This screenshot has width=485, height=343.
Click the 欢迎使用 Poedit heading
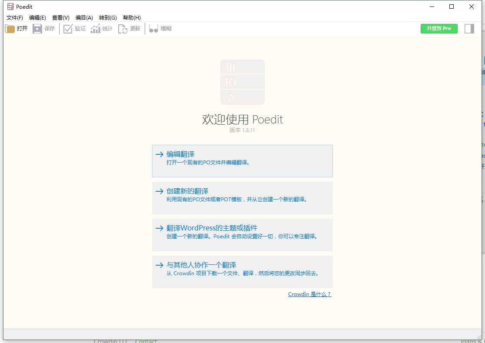pos(242,119)
